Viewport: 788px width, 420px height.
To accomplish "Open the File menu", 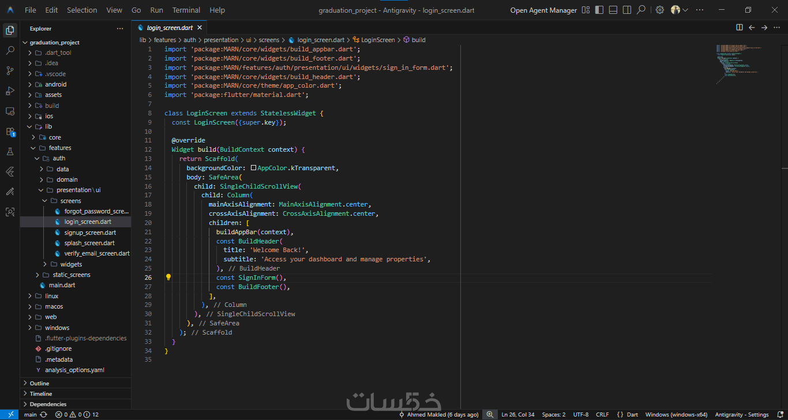I will 31,10.
